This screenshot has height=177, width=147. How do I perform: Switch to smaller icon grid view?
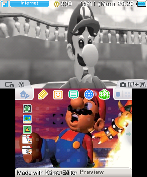128,94
